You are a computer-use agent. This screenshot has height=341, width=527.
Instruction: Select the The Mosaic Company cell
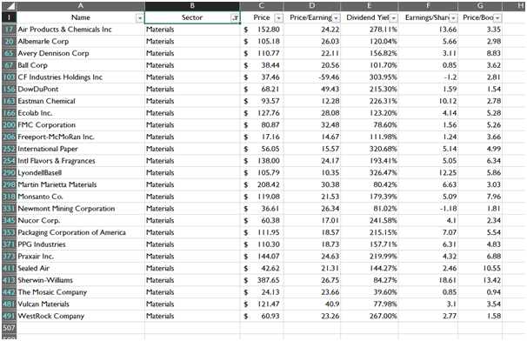tap(81, 292)
